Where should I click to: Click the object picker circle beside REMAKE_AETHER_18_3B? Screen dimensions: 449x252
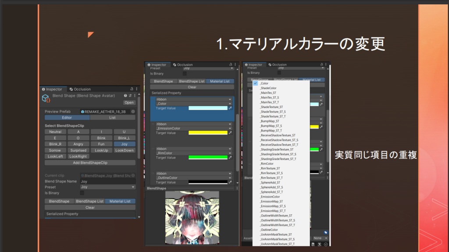pyautogui.click(x=132, y=111)
